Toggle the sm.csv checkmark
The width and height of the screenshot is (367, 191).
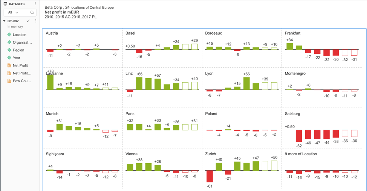[28, 21]
